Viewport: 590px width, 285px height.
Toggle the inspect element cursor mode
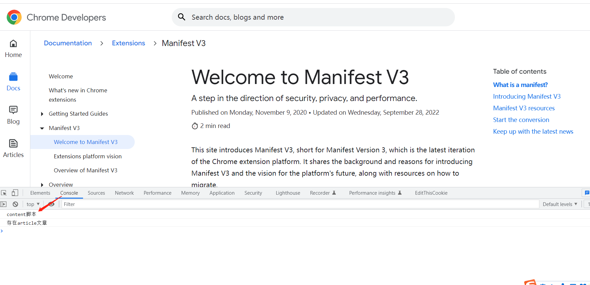[4, 193]
